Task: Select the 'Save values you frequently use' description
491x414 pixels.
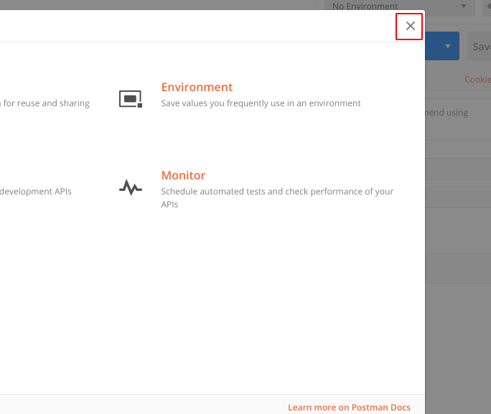Action: pos(261,103)
